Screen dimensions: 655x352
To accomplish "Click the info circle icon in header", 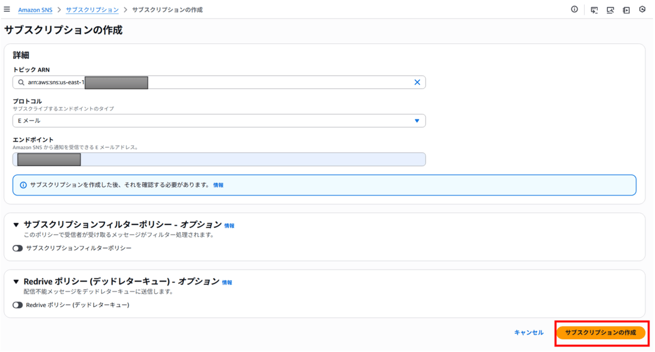I will pos(574,9).
